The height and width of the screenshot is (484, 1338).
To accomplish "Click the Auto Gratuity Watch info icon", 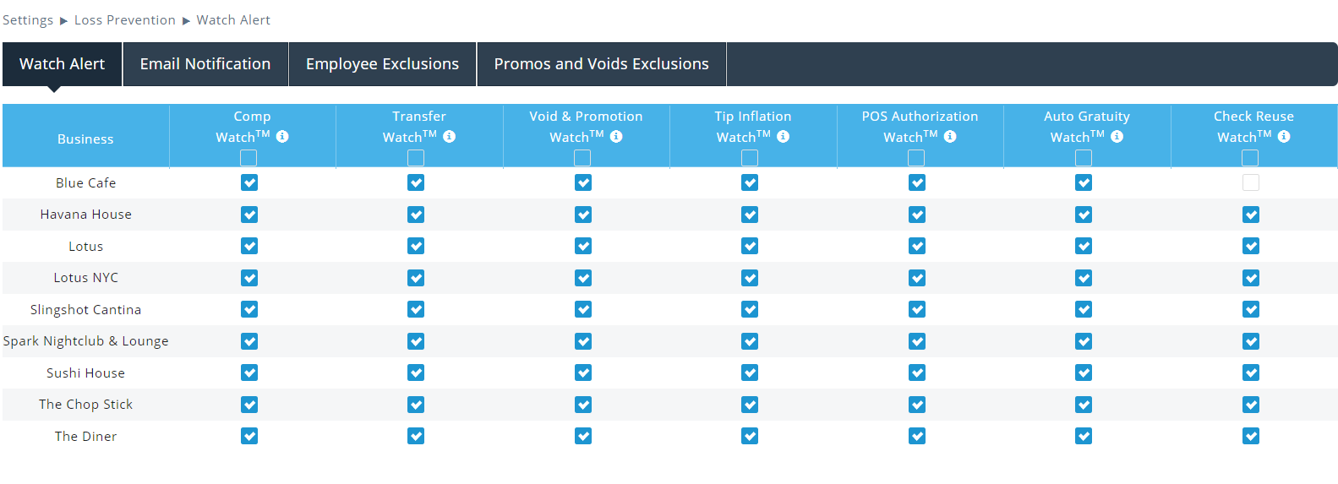I will (1117, 136).
